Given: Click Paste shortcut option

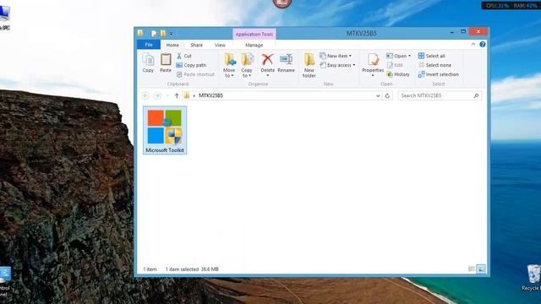Looking at the screenshot, I should pos(195,74).
